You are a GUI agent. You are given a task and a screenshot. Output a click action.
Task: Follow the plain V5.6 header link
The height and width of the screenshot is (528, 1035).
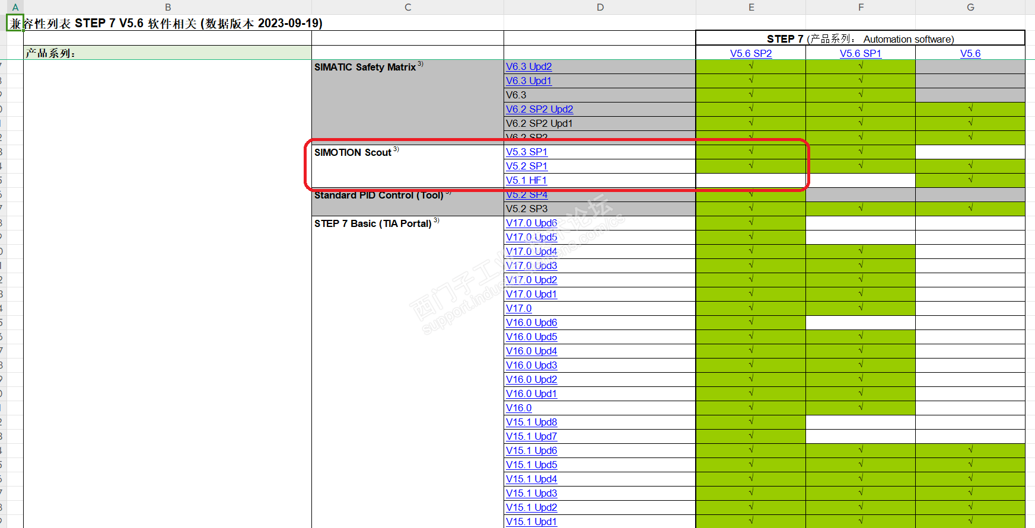point(970,53)
